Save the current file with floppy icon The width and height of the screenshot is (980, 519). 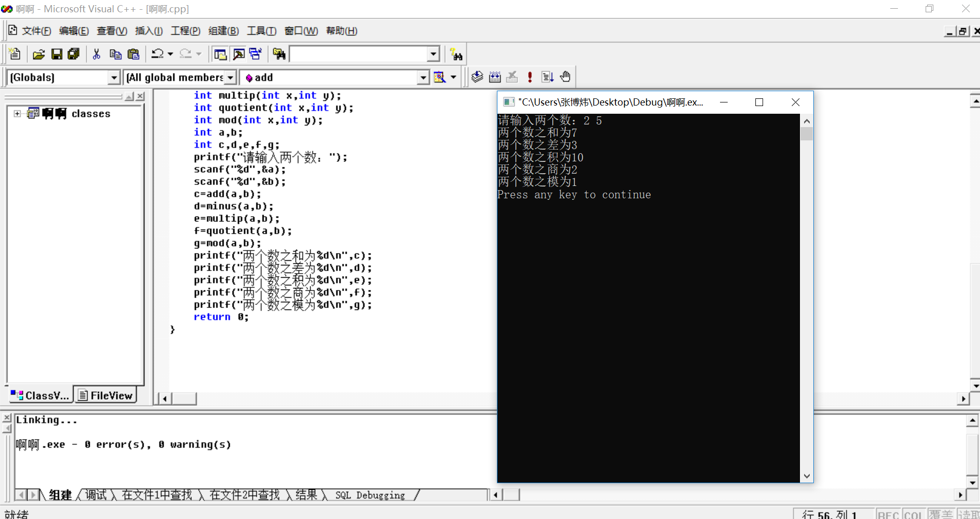57,54
